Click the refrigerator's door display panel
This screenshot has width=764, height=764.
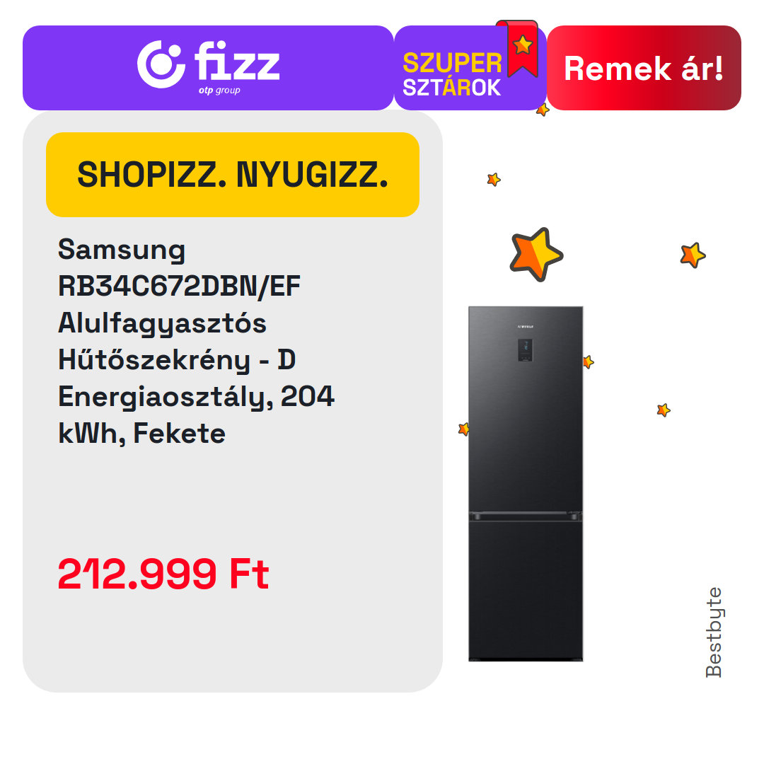point(525,350)
